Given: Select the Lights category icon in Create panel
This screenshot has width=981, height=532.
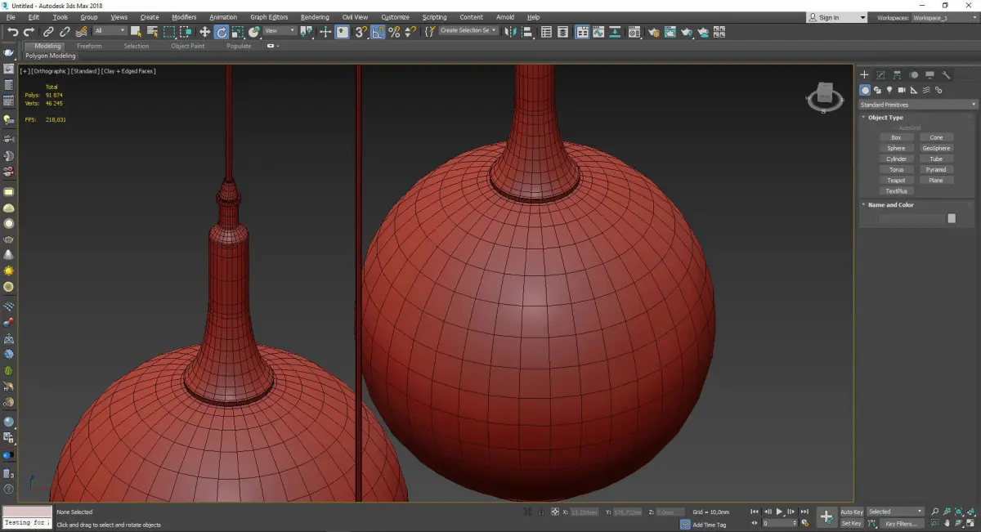Looking at the screenshot, I should coord(889,90).
